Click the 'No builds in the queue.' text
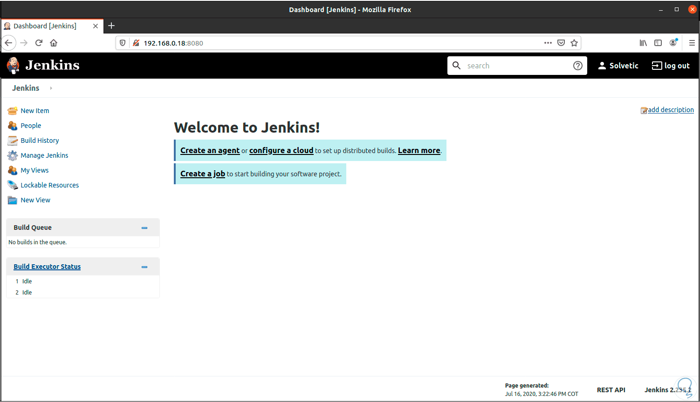Image resolution: width=700 pixels, height=402 pixels. pyautogui.click(x=37, y=242)
